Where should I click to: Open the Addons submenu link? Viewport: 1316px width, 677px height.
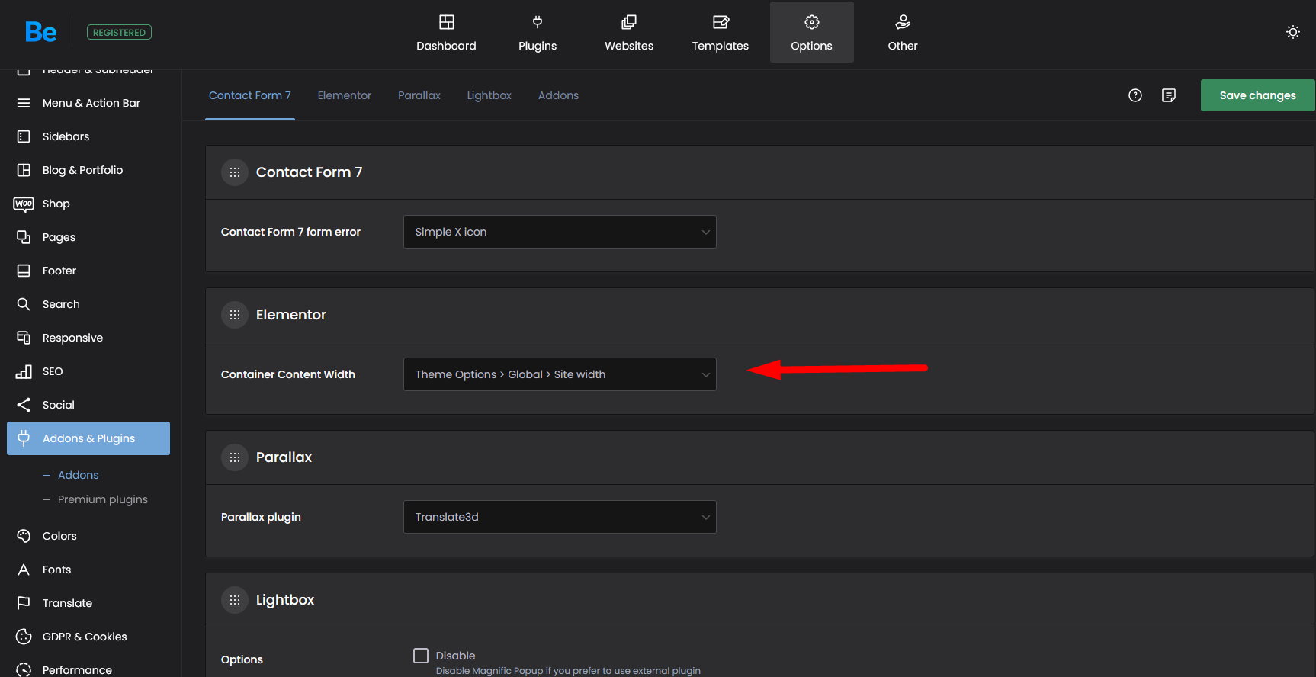click(x=79, y=475)
